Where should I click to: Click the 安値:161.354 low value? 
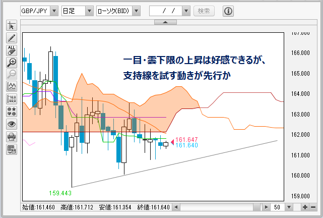click(115, 207)
